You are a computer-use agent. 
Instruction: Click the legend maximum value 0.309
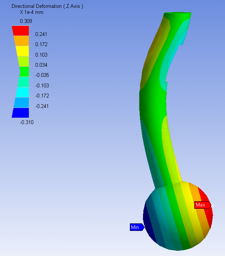26,21
